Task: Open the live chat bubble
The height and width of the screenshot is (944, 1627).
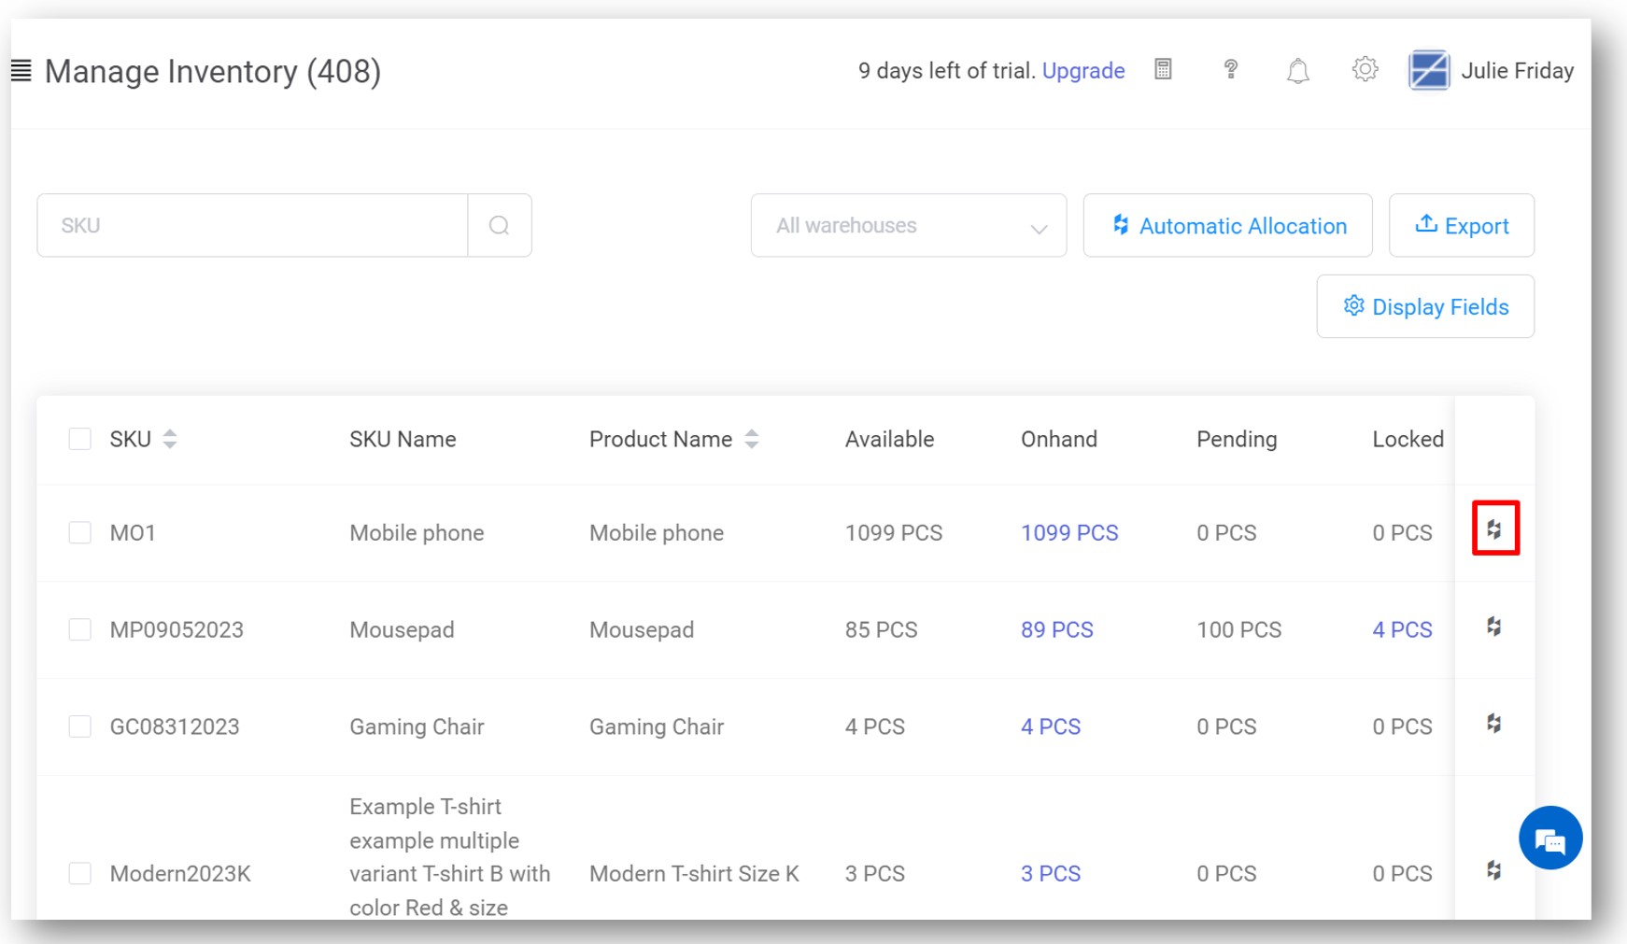Action: tap(1549, 838)
